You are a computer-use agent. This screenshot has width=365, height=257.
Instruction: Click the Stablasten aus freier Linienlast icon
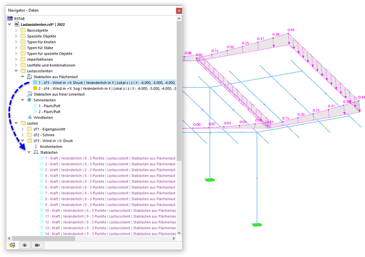pos(29,94)
